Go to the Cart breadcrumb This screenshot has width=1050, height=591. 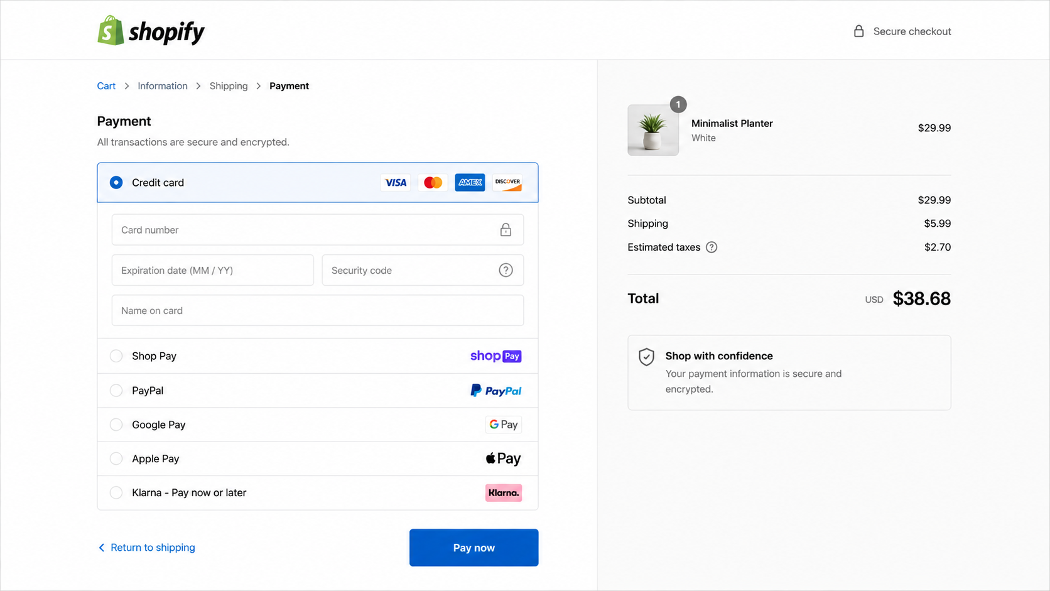point(106,86)
